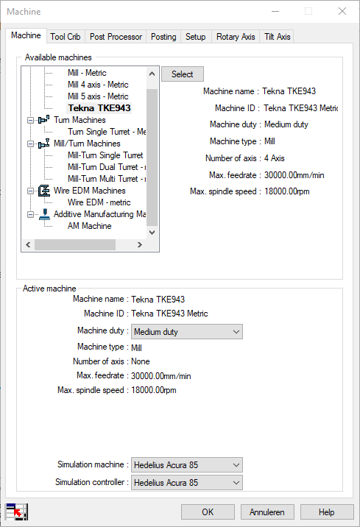The height and width of the screenshot is (527, 360).
Task: Open the Posting tab
Action: point(163,37)
